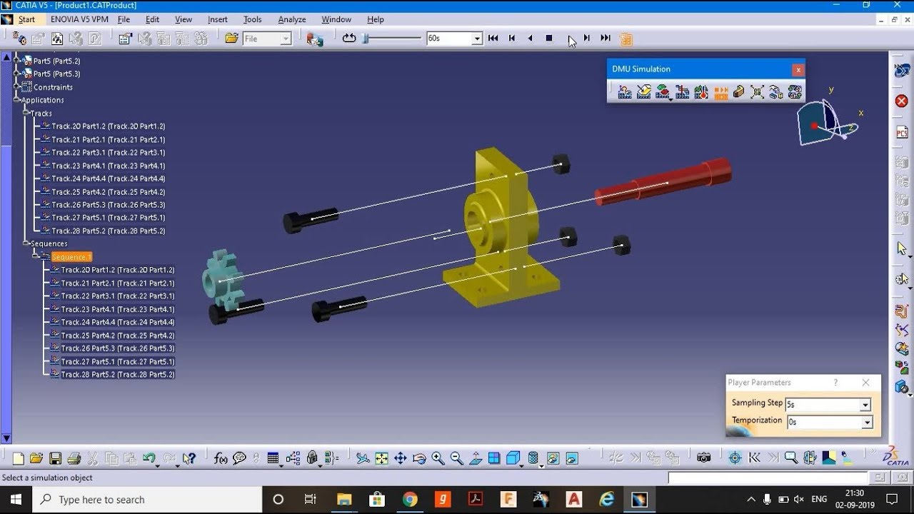Image resolution: width=914 pixels, height=514 pixels.
Task: Step backward one frame
Action: (x=512, y=39)
